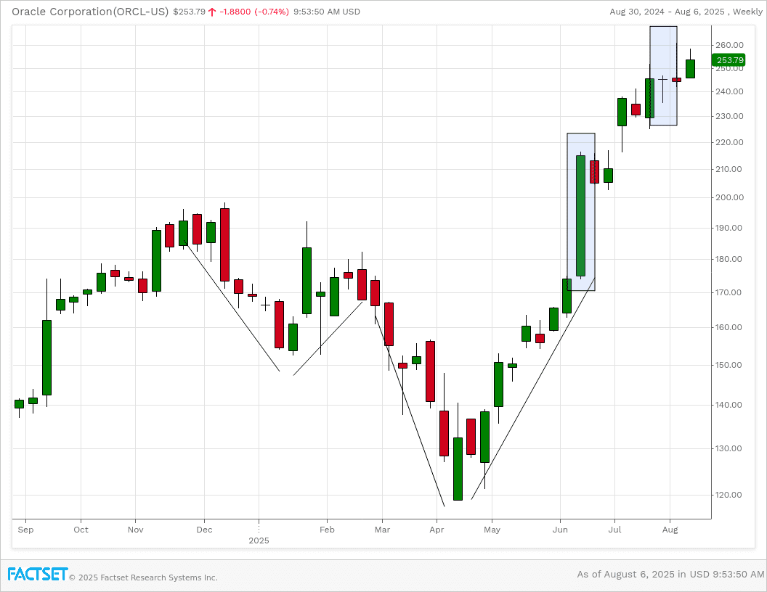Click the Dec x-axis label

click(205, 530)
